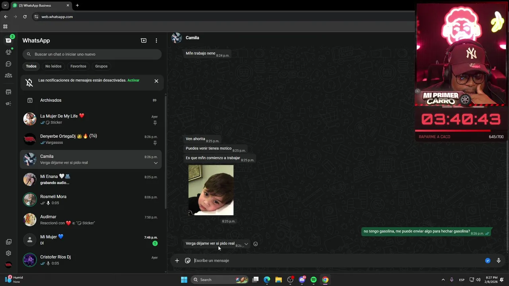Open a new browser tab
This screenshot has height=286, width=509.
tap(77, 6)
